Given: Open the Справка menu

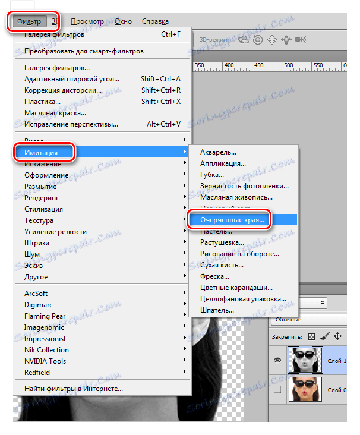Looking at the screenshot, I should (x=155, y=21).
